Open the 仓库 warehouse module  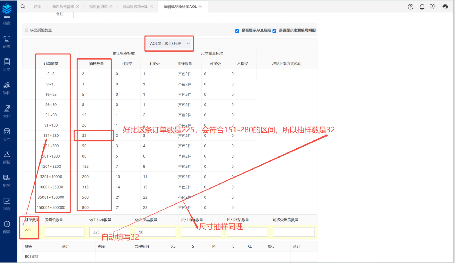[7, 134]
